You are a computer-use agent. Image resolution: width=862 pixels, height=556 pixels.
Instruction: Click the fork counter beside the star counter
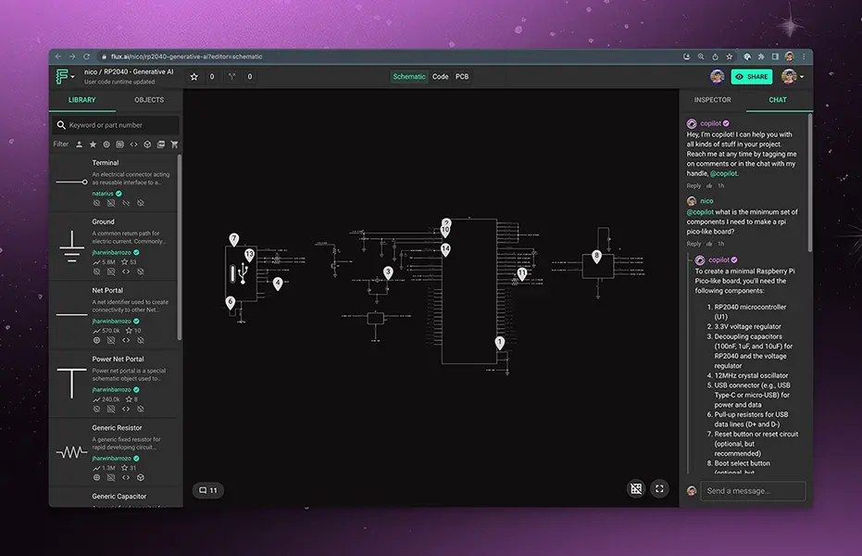pos(239,77)
